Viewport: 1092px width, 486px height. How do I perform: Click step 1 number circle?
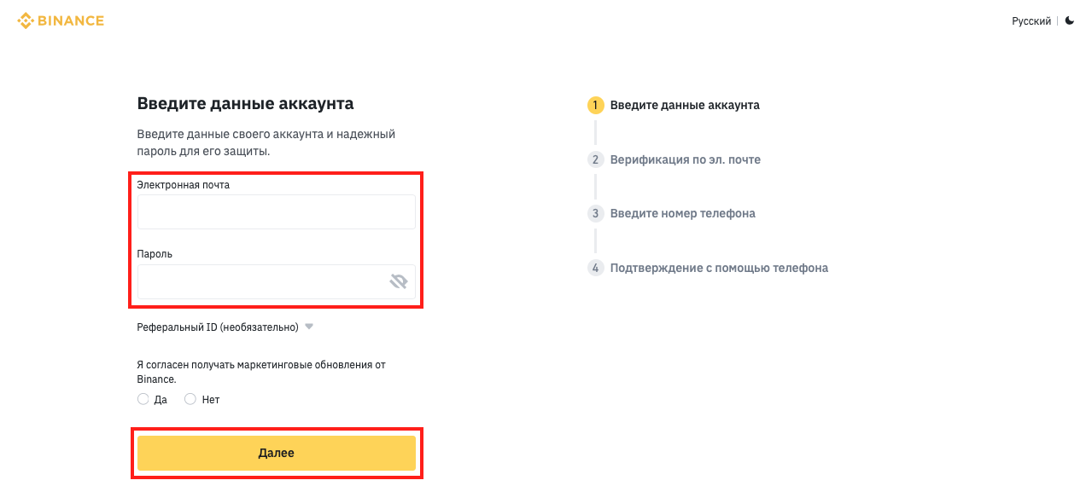pos(595,106)
